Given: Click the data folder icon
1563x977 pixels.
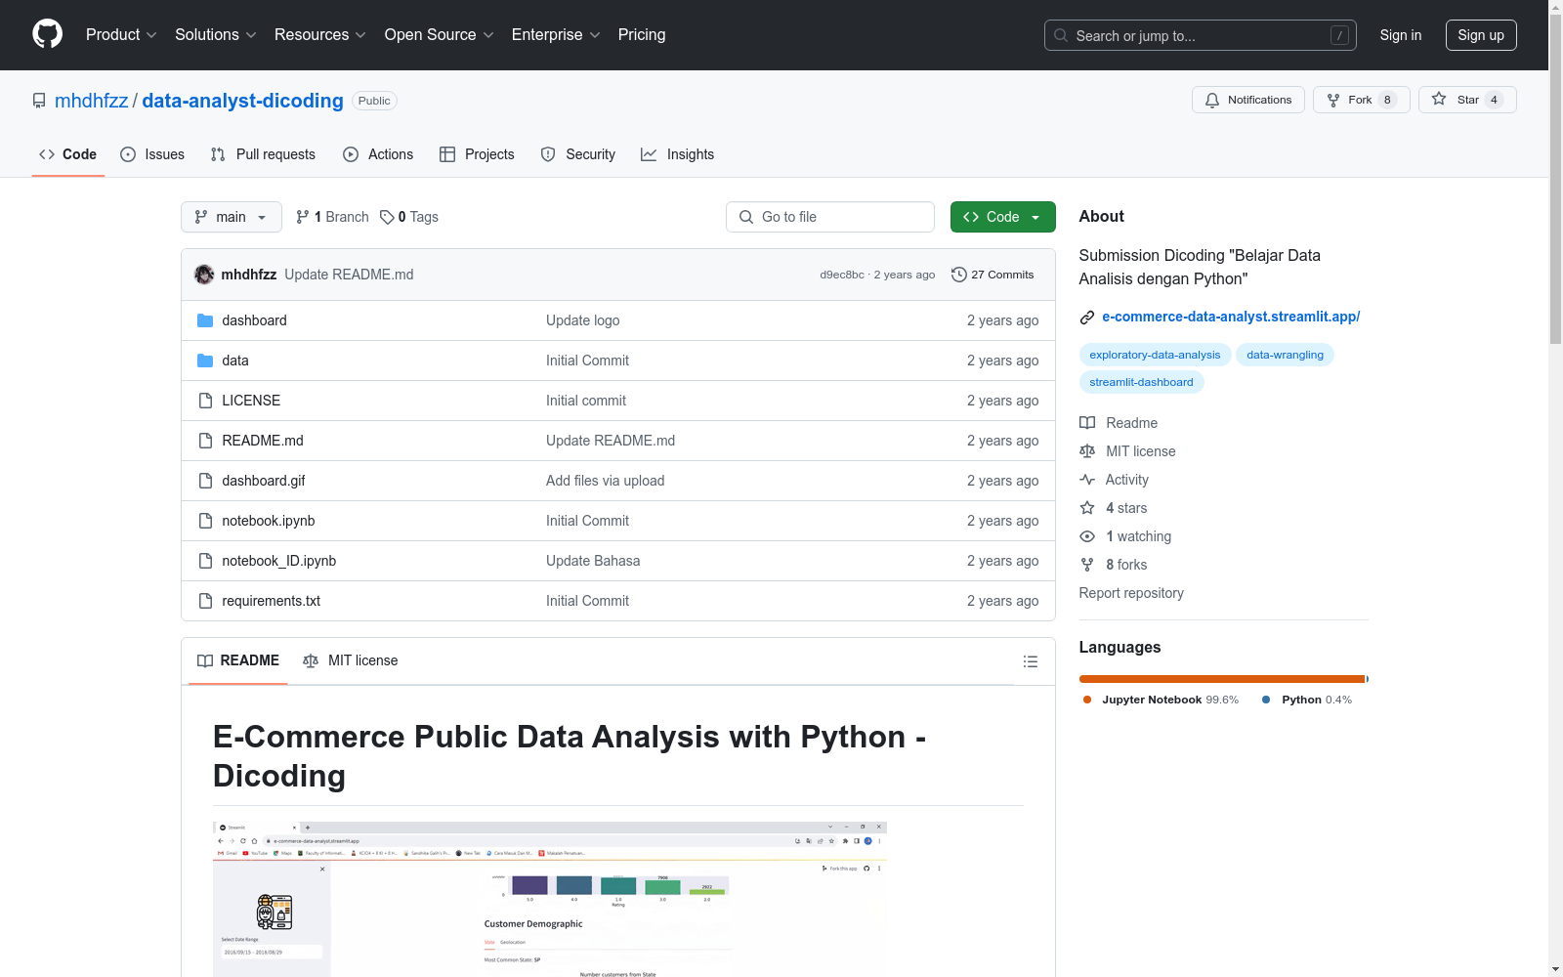Looking at the screenshot, I should (x=205, y=361).
